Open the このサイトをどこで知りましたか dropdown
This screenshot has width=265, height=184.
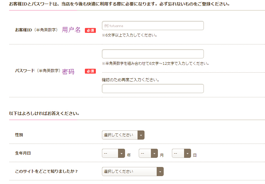point(133,172)
